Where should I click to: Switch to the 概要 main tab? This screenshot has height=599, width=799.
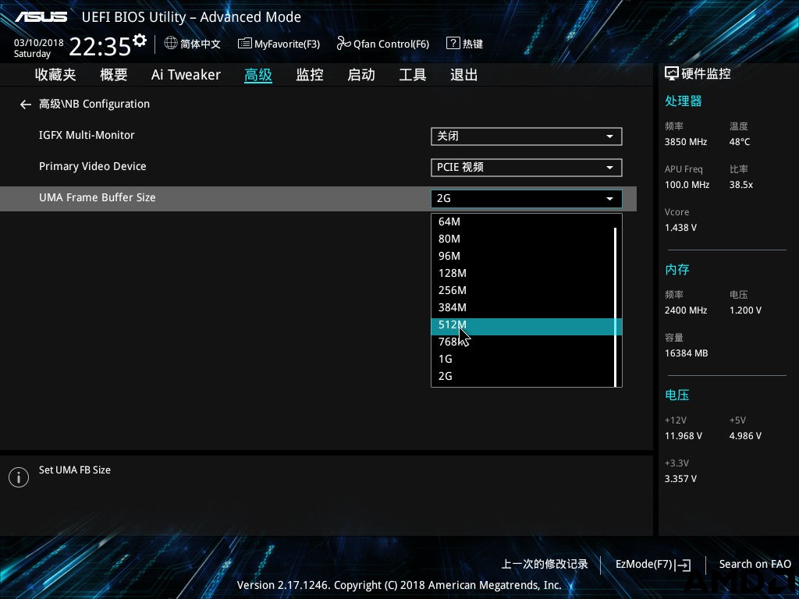click(x=114, y=75)
